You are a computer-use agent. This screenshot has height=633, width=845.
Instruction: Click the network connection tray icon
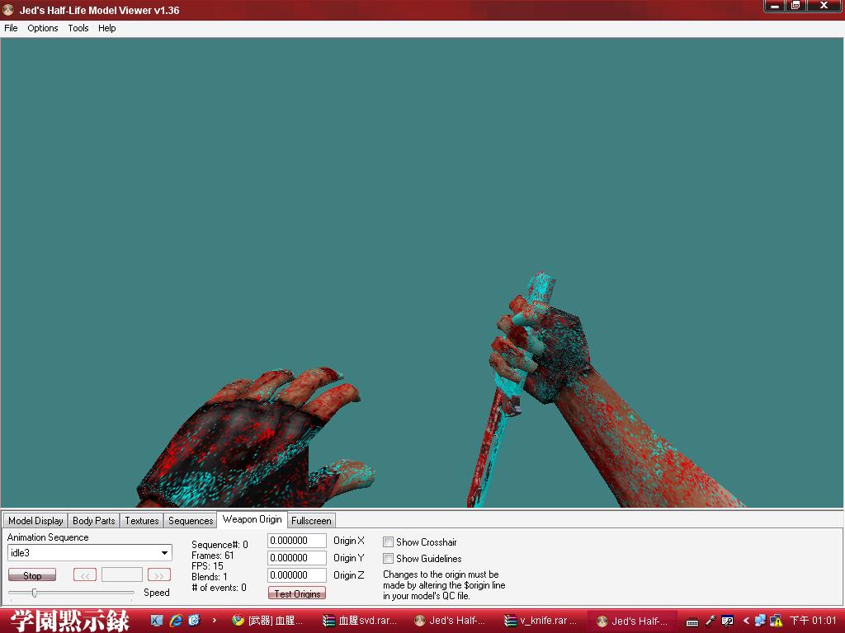(760, 621)
